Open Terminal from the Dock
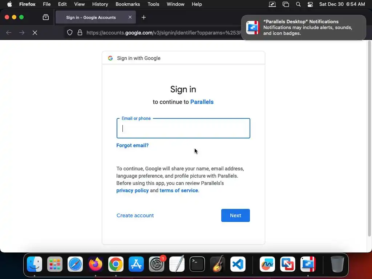 click(x=197, y=264)
